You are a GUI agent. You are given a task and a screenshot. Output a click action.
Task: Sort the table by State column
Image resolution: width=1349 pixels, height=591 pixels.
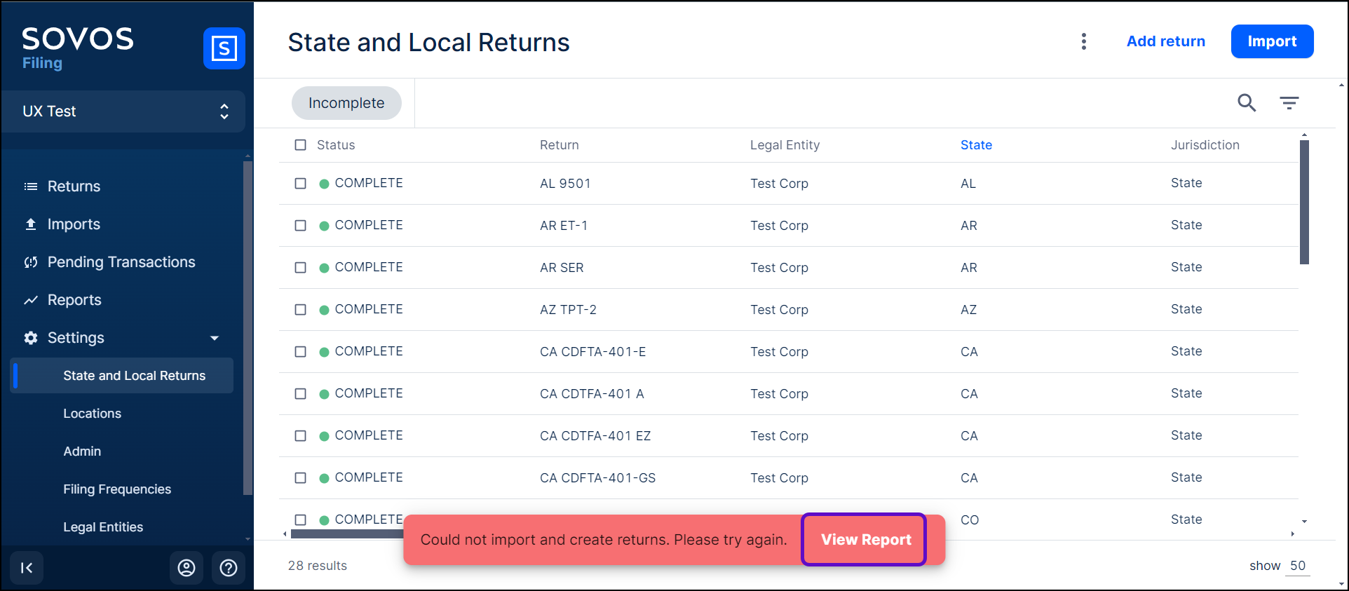(976, 145)
